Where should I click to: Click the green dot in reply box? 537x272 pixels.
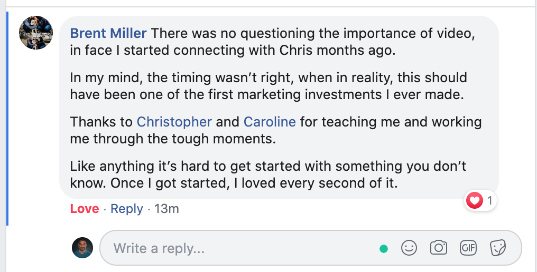point(384,248)
